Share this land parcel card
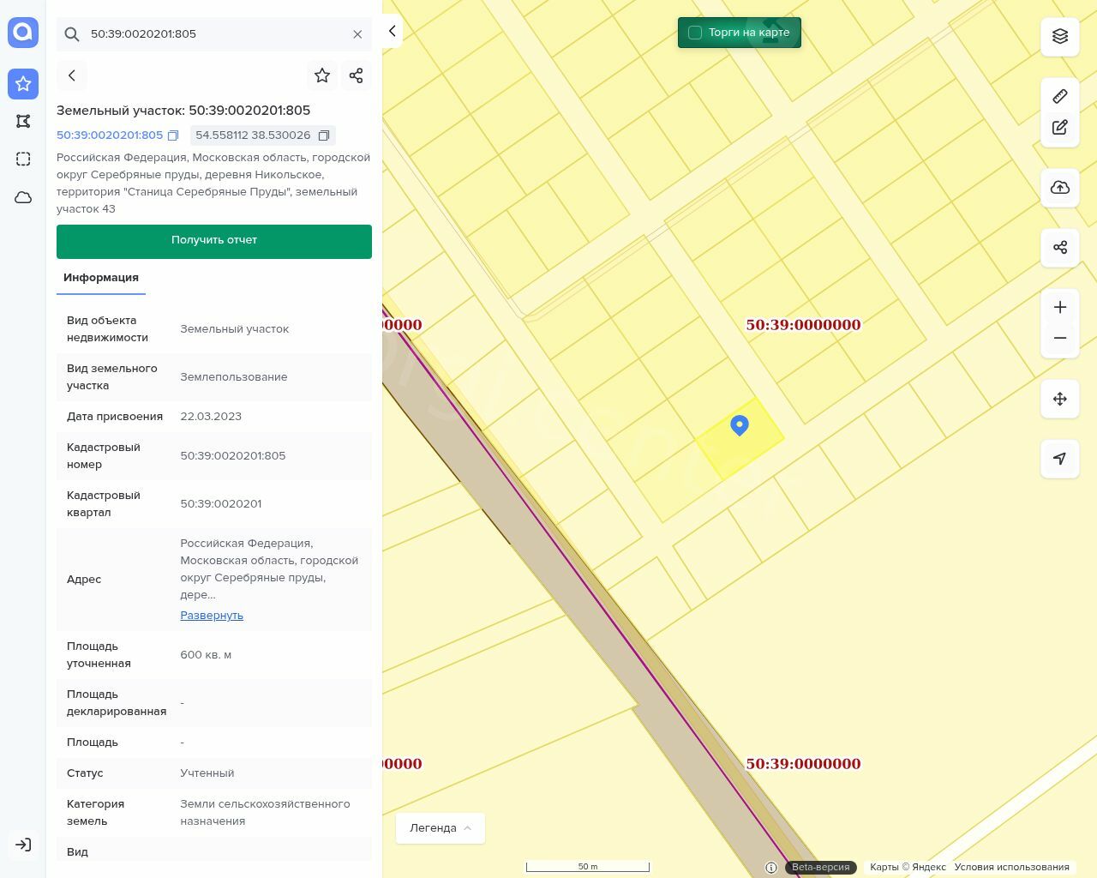 coord(357,75)
